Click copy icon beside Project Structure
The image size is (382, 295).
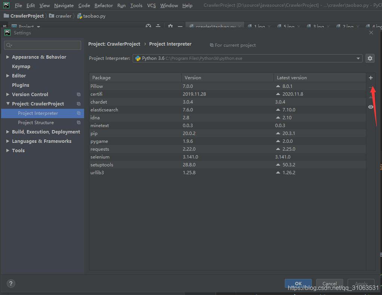[x=78, y=123]
